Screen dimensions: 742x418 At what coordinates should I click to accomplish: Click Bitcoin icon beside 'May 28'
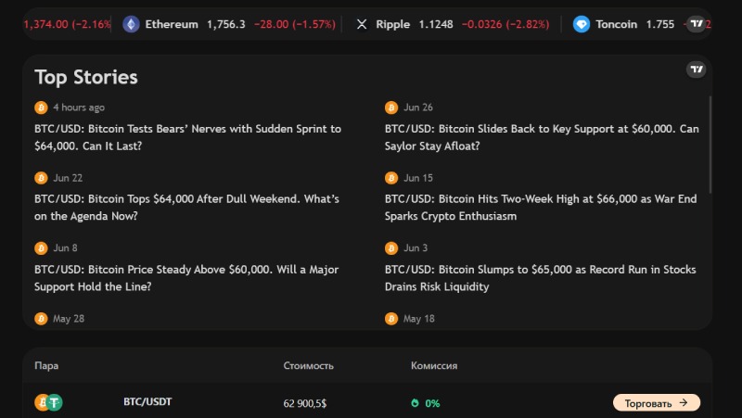[41, 319]
